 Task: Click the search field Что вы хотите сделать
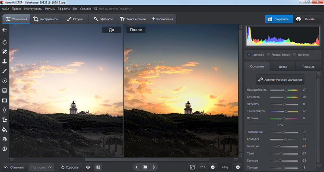point(115,9)
